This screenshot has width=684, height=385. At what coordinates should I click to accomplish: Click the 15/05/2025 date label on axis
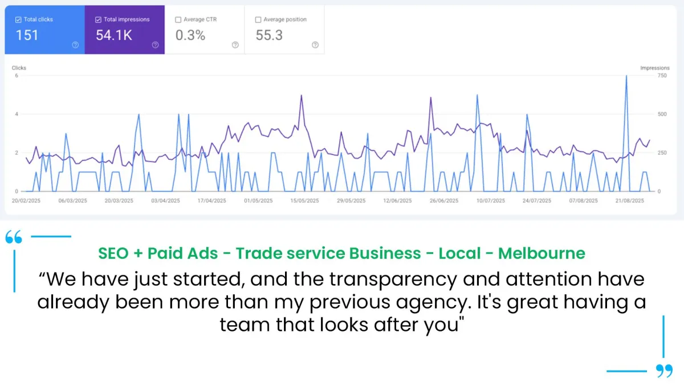tap(305, 201)
